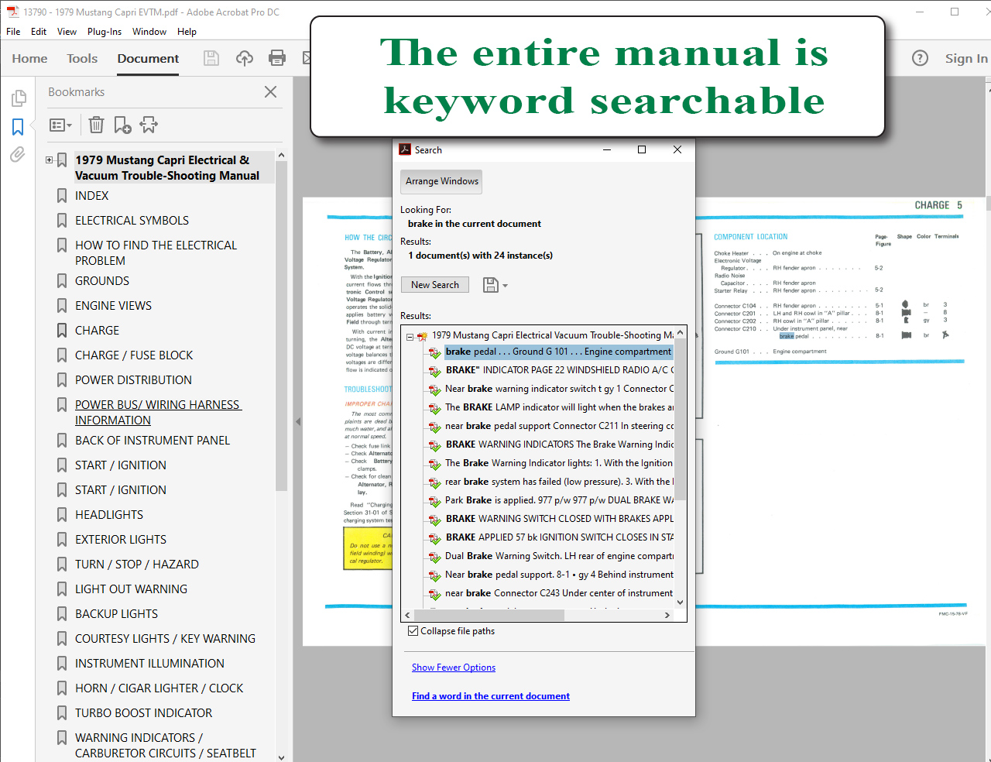Select result 'brake pedal . . . Ground G 101'
Viewport: 991px width, 762px height.
[x=558, y=352]
